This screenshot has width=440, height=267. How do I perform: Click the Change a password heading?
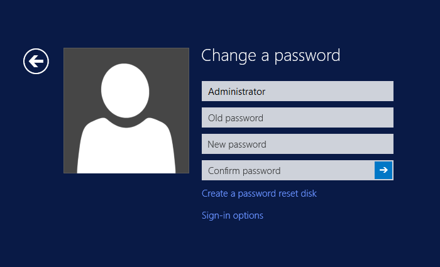coord(270,55)
